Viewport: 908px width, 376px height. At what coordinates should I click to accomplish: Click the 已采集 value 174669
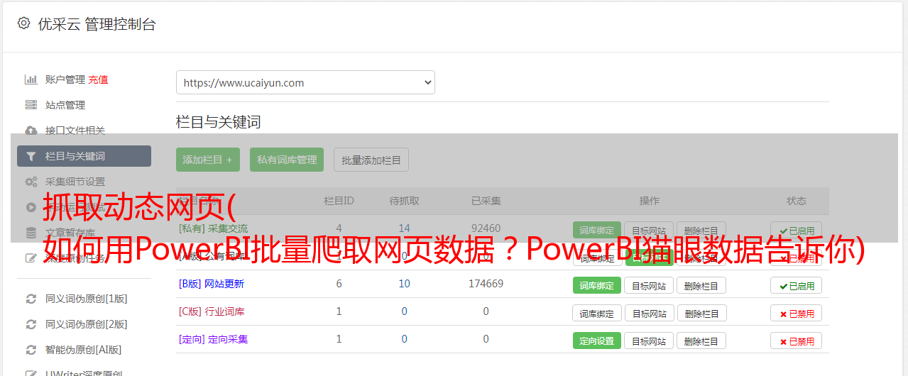coord(486,284)
